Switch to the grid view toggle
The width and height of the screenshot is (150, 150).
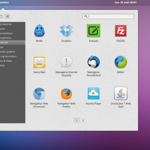click(x=1, y=16)
